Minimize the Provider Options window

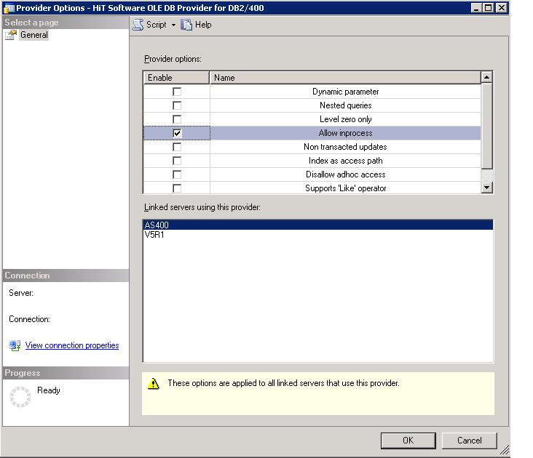tap(476, 8)
